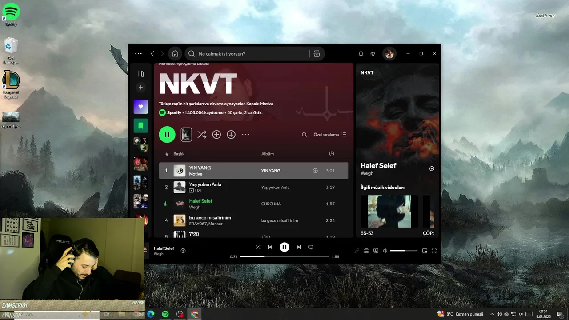Open the mini player icon
The image size is (569, 320).
pos(425,251)
